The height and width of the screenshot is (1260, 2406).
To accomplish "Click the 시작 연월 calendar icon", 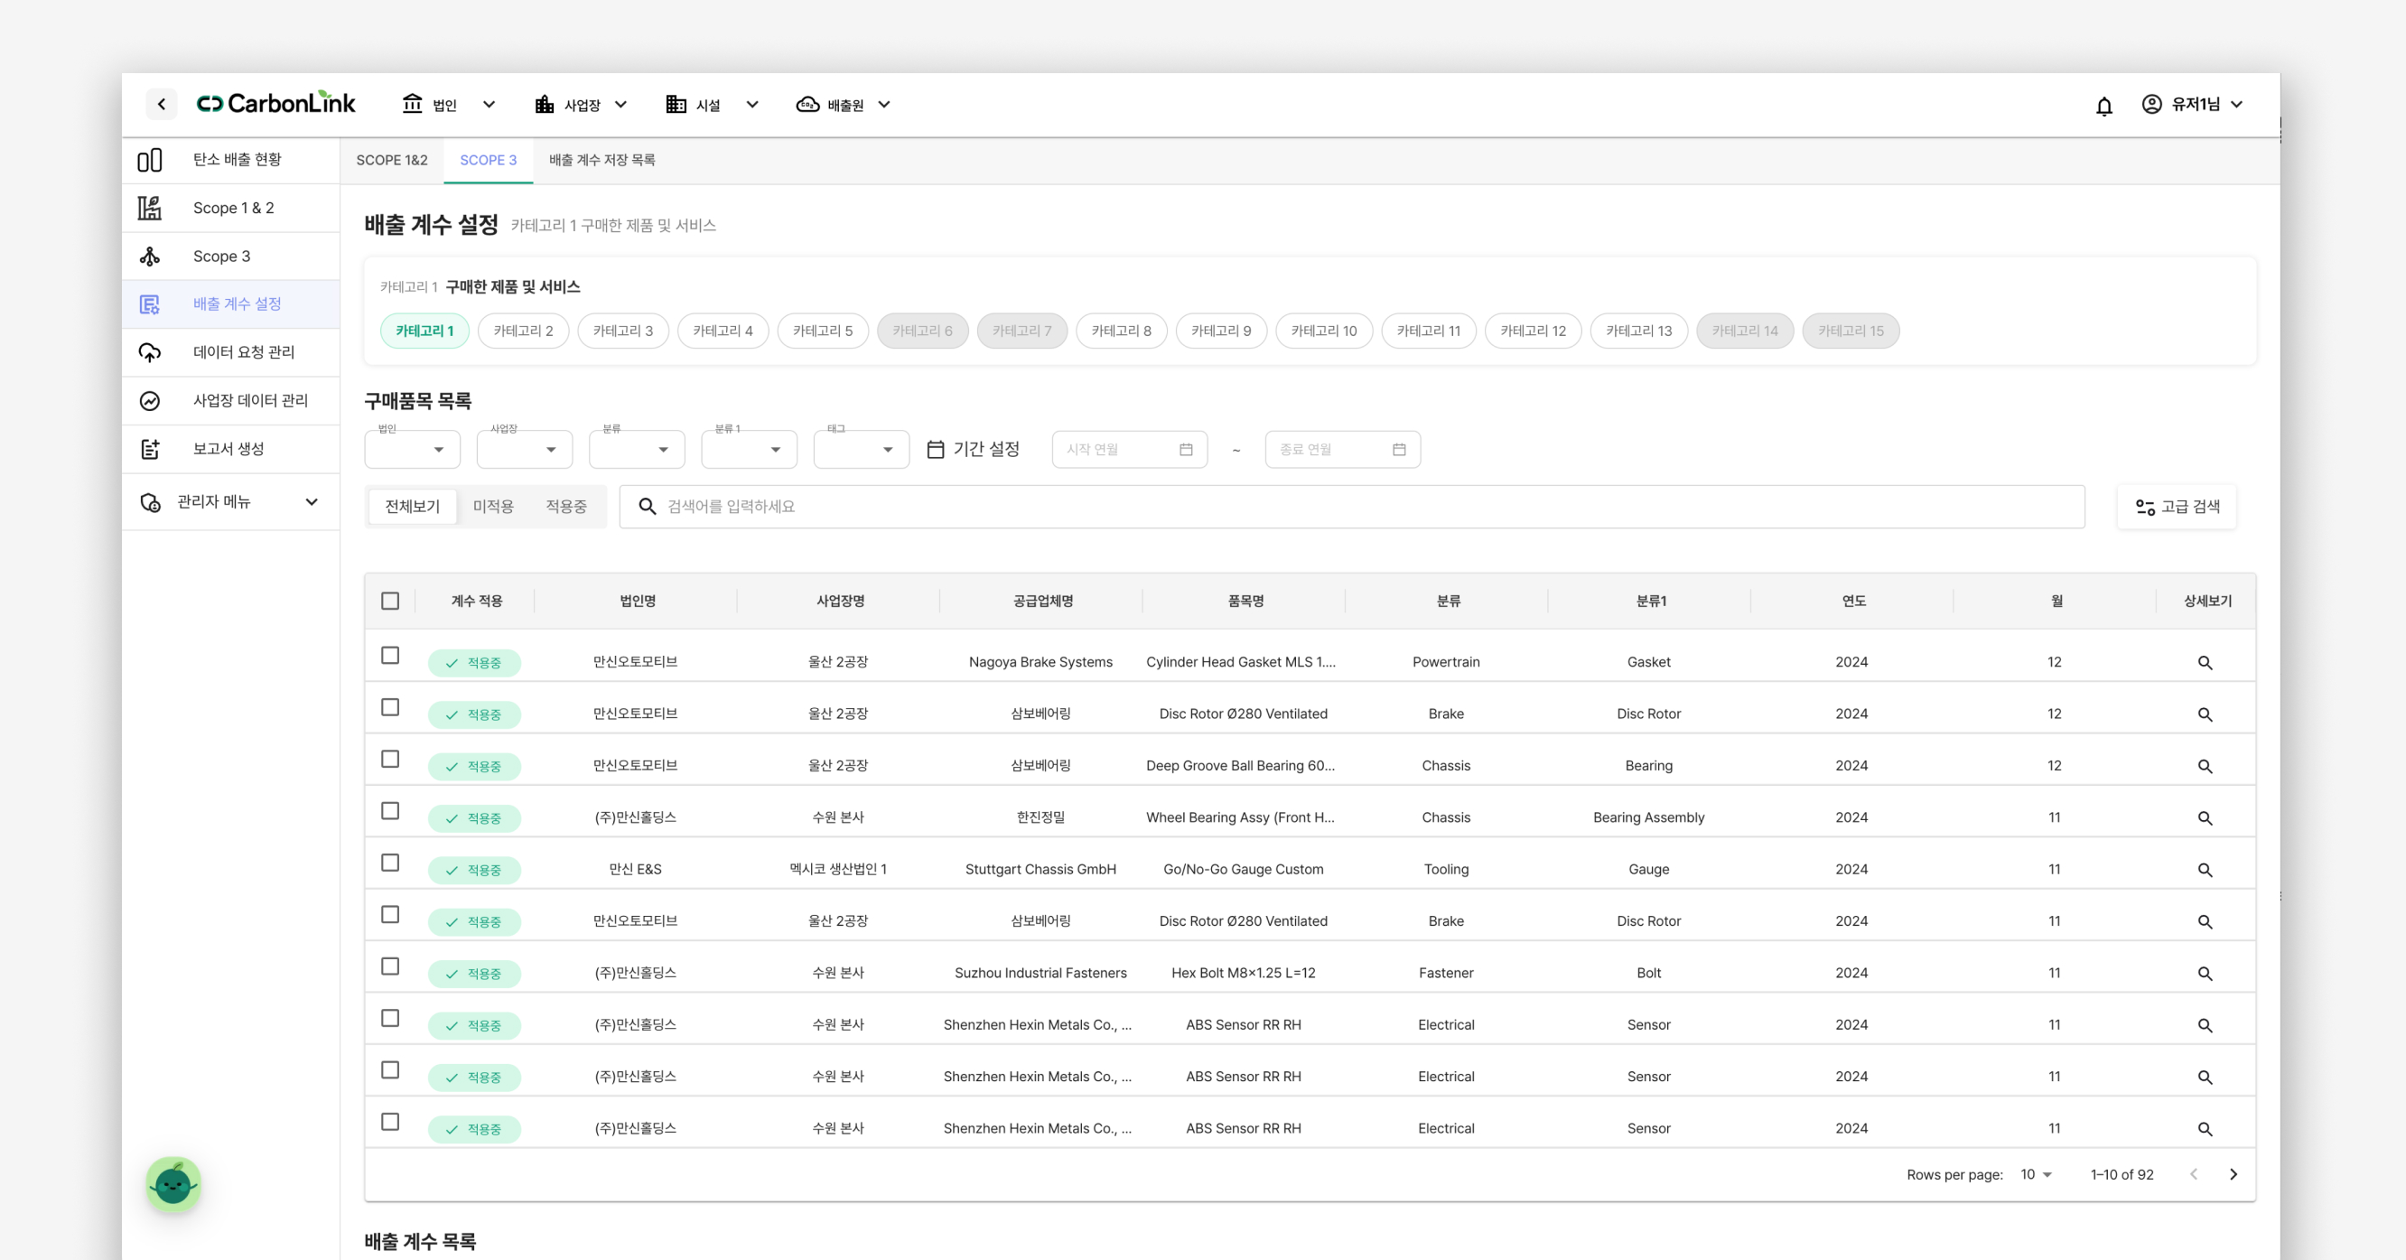I will click(x=1186, y=449).
